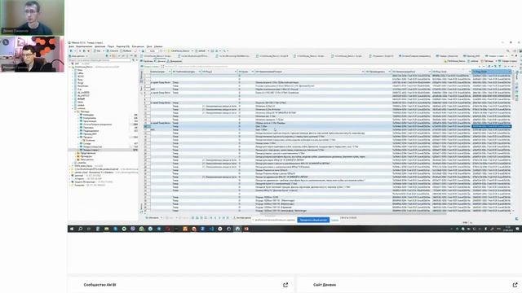Click the Rollback toolbar button
The image size is (522, 293).
126,50
